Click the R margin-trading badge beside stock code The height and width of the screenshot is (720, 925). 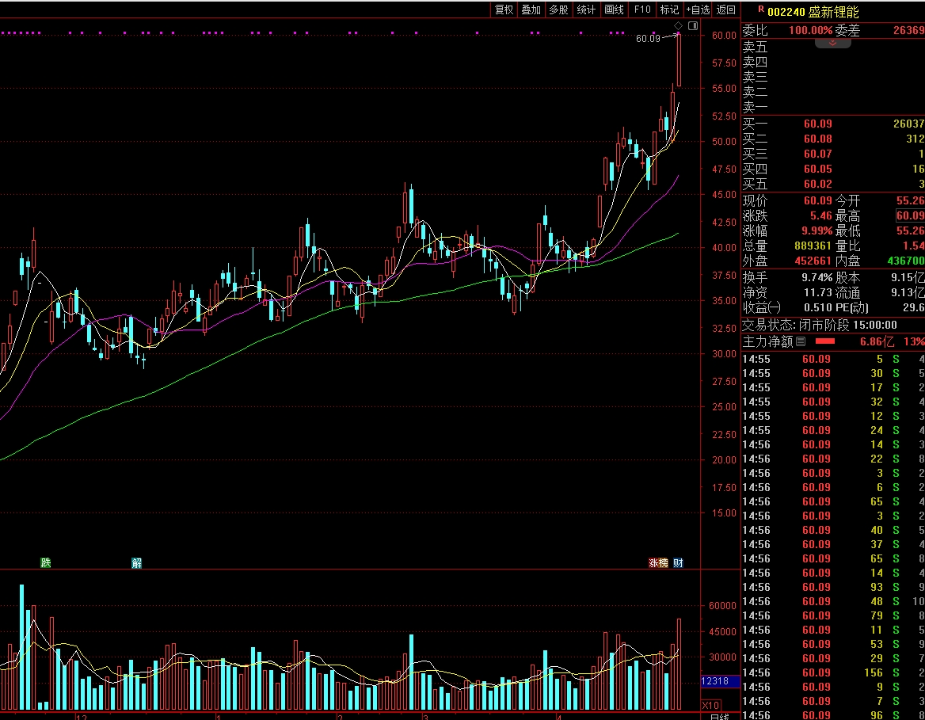(x=760, y=10)
